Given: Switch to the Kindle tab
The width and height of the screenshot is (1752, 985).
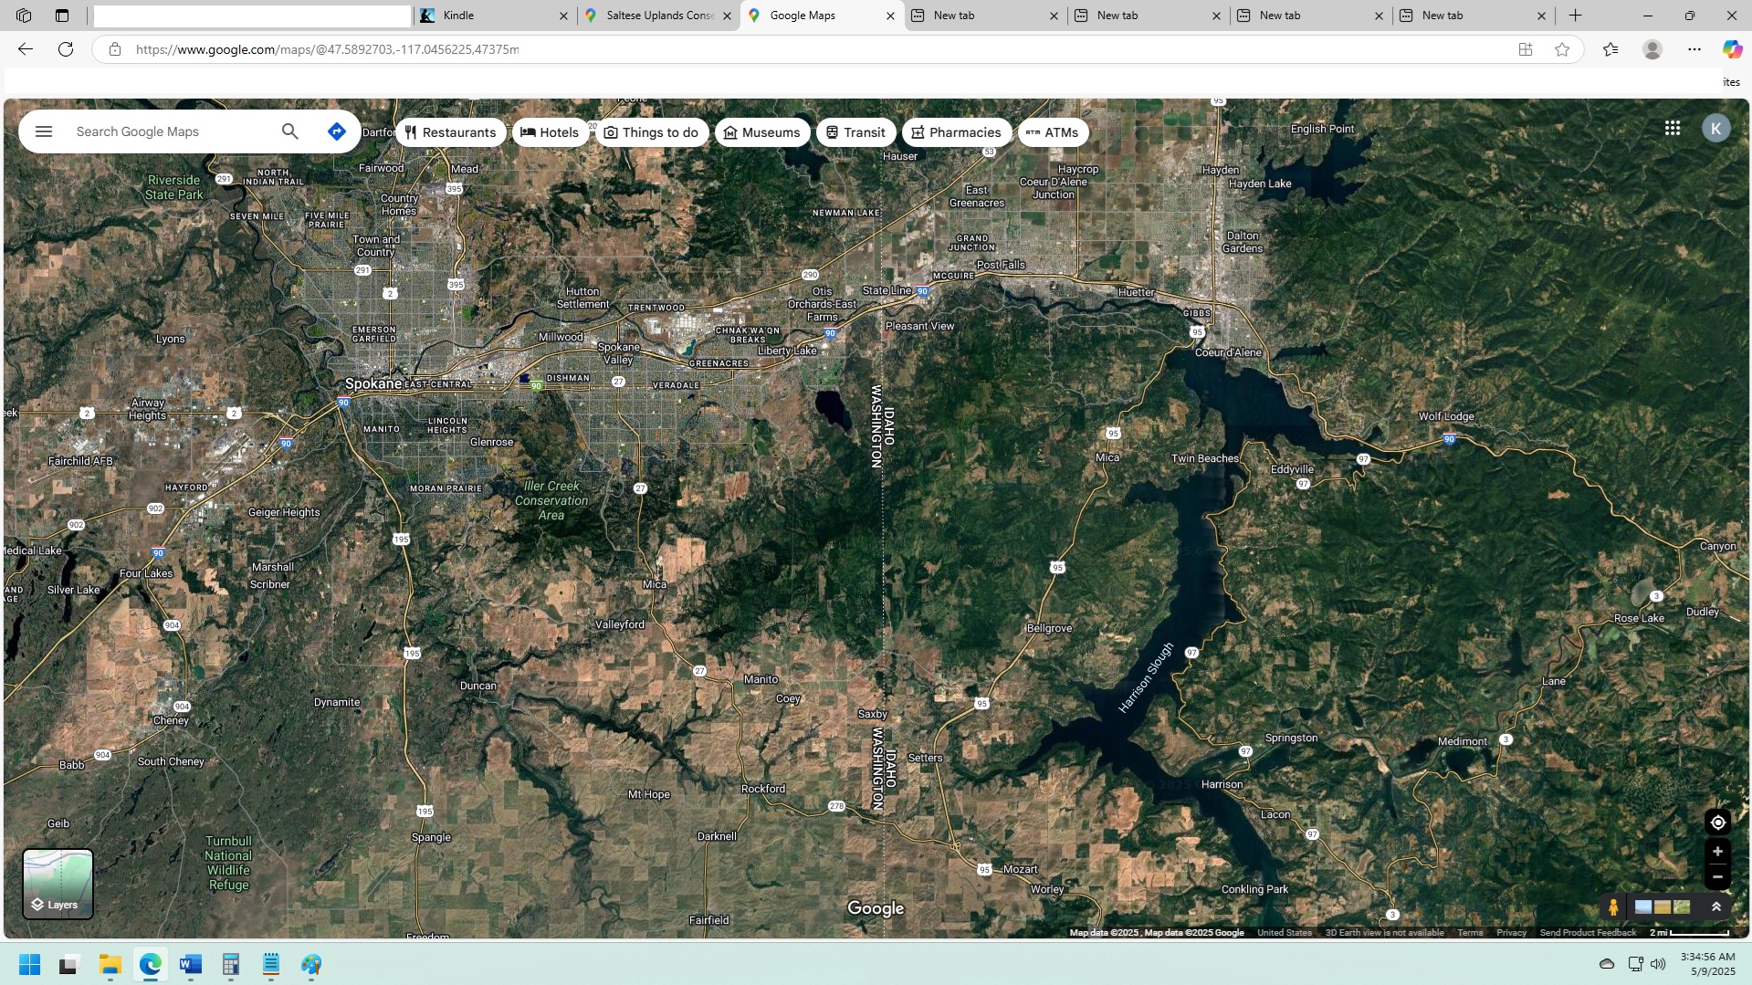Looking at the screenshot, I should [494, 16].
